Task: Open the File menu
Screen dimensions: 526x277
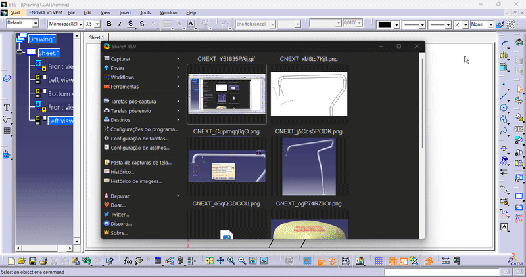Action: coord(71,12)
